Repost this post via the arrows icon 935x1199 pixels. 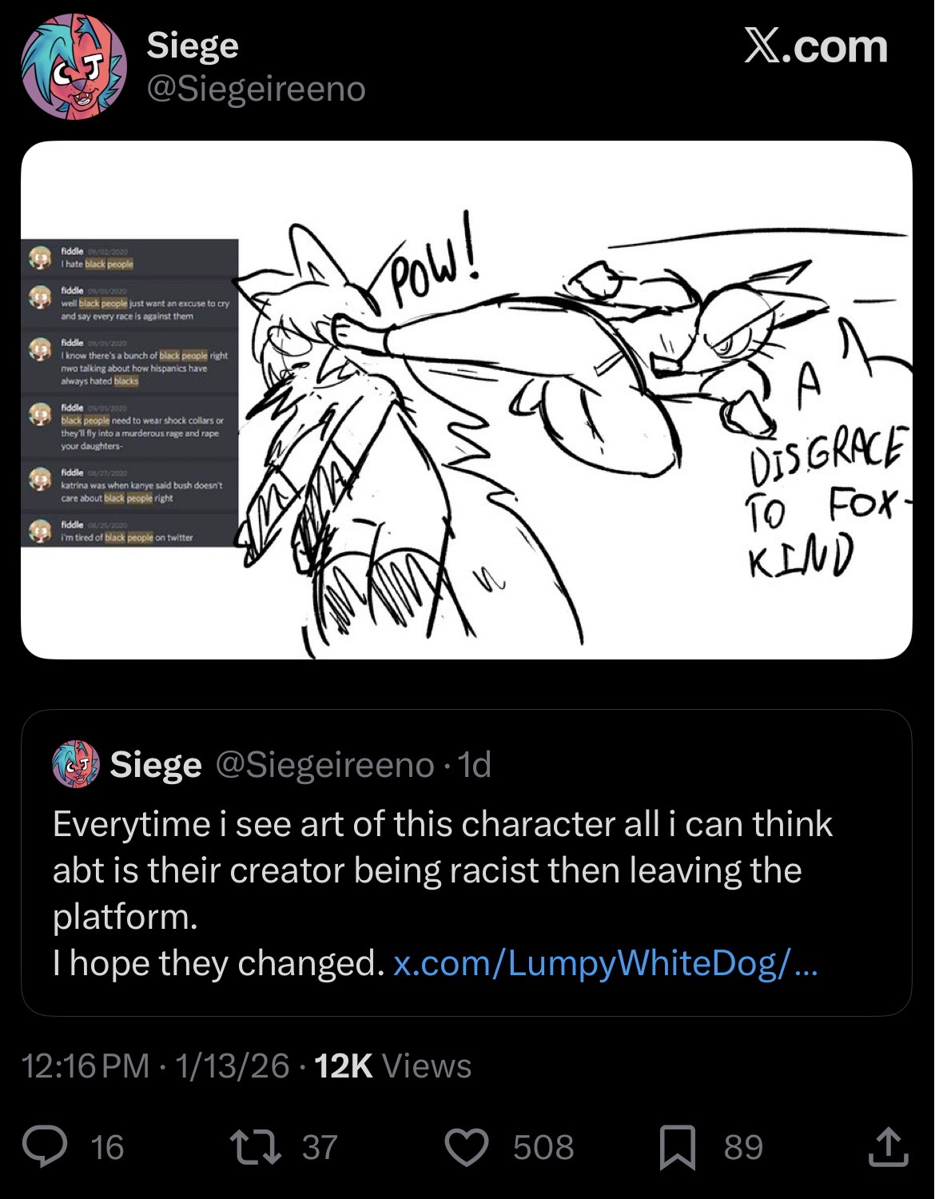[x=254, y=1147]
